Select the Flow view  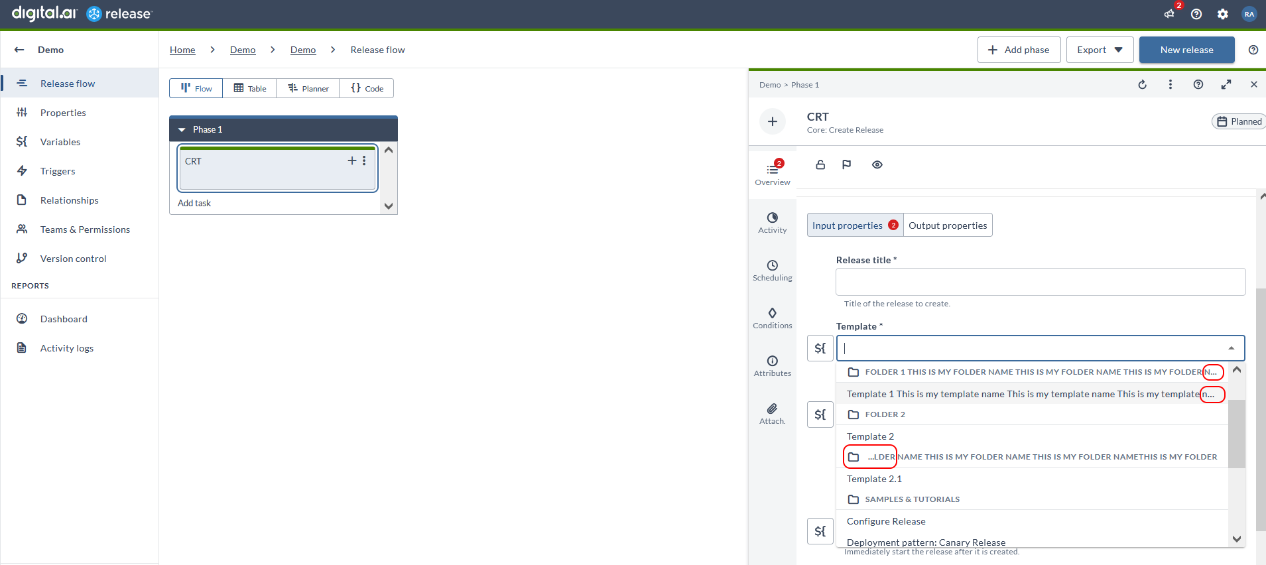196,88
